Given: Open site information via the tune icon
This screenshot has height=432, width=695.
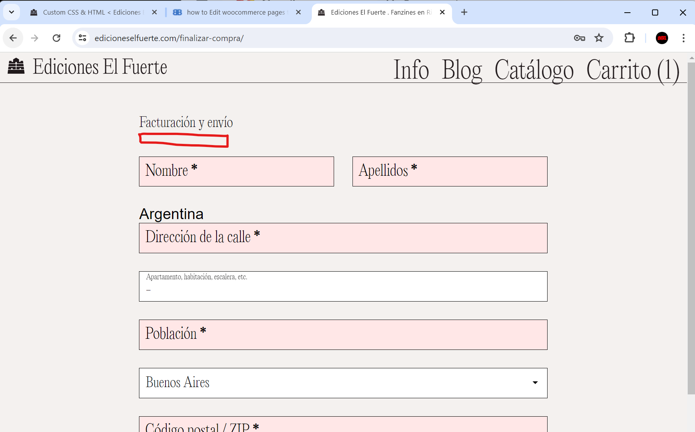Looking at the screenshot, I should click(82, 38).
